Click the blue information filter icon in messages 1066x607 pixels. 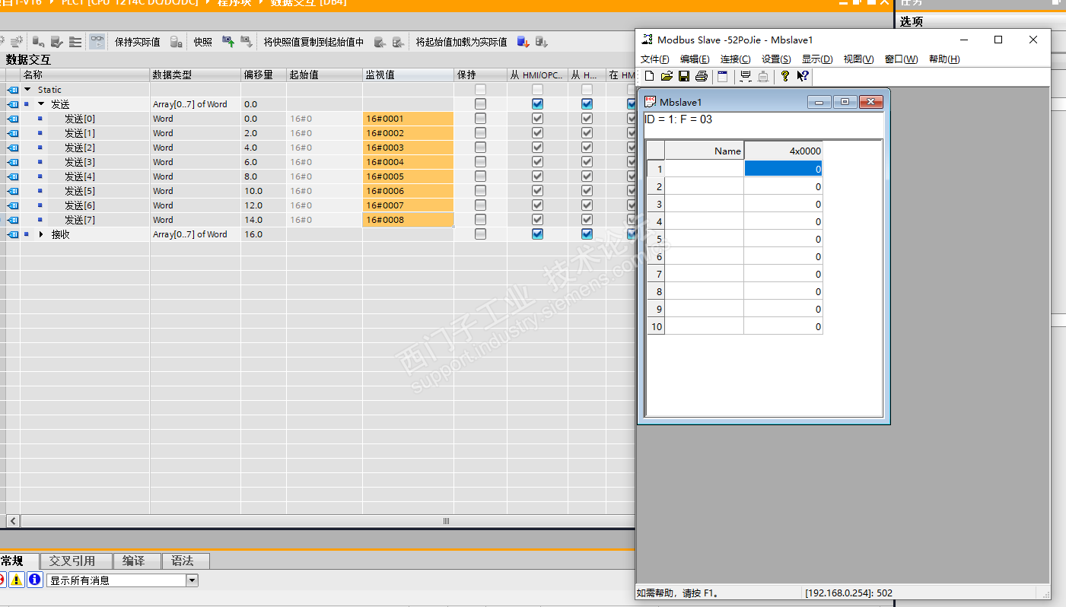pos(35,580)
